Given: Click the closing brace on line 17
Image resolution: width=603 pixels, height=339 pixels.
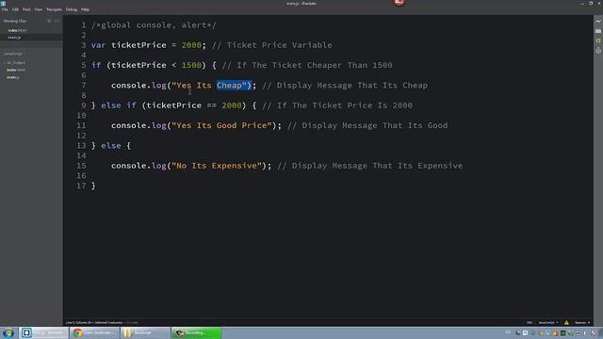Looking at the screenshot, I should [x=93, y=186].
